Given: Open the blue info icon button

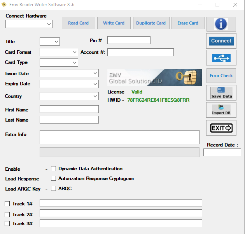Looking at the screenshot, I should point(221,24).
